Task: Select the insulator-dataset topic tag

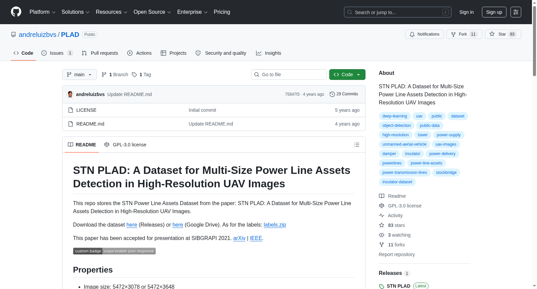Action: pos(397,182)
